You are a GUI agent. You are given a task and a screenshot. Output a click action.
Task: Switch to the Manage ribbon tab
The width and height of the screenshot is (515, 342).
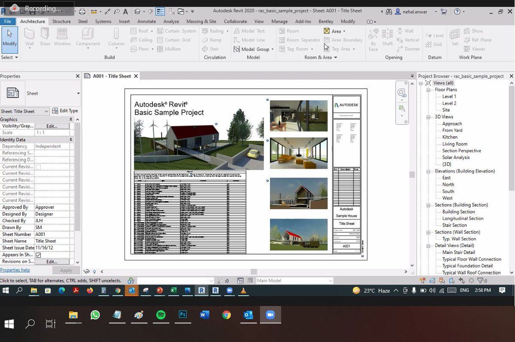tap(279, 21)
